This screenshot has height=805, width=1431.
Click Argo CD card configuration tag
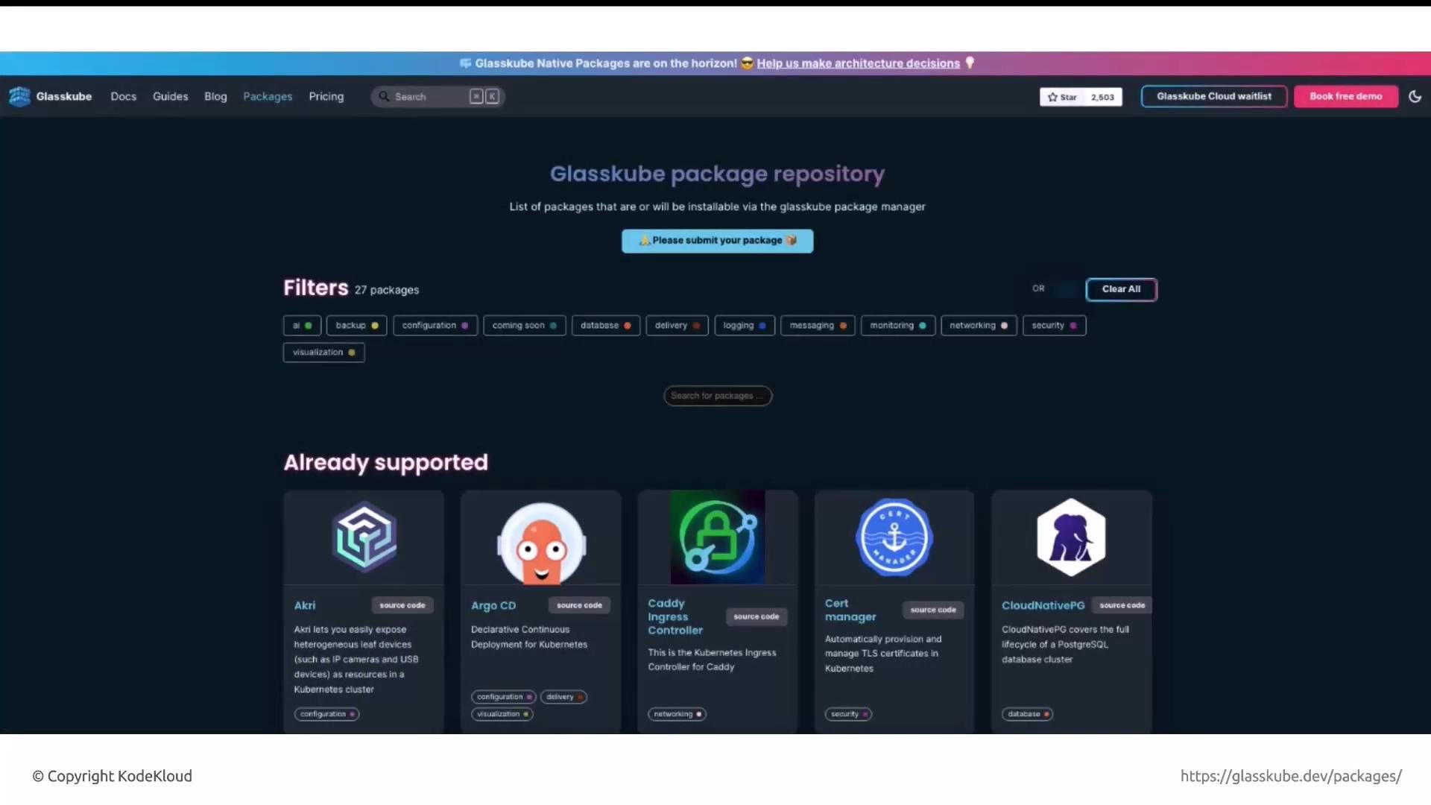(x=503, y=697)
